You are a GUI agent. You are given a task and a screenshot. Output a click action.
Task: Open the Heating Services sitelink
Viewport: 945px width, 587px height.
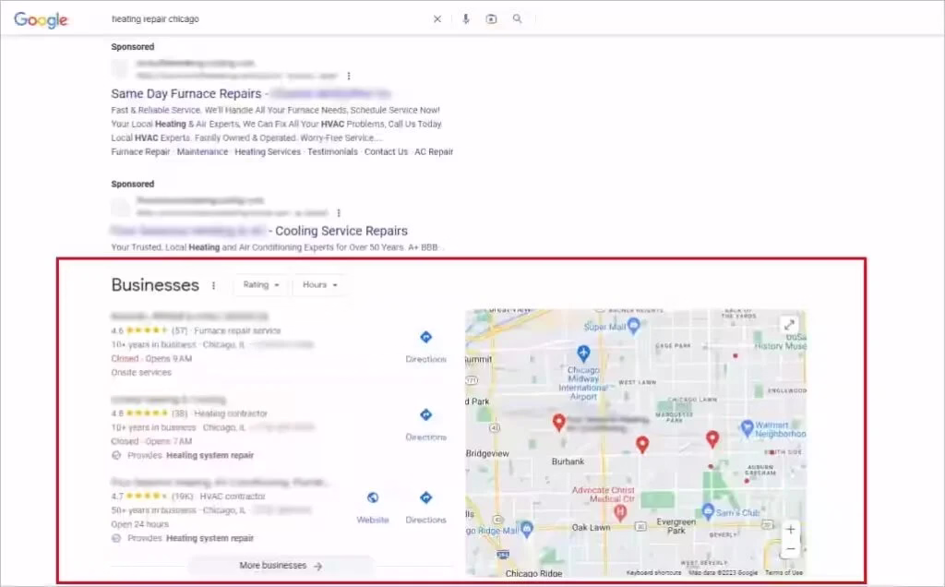[x=268, y=152]
